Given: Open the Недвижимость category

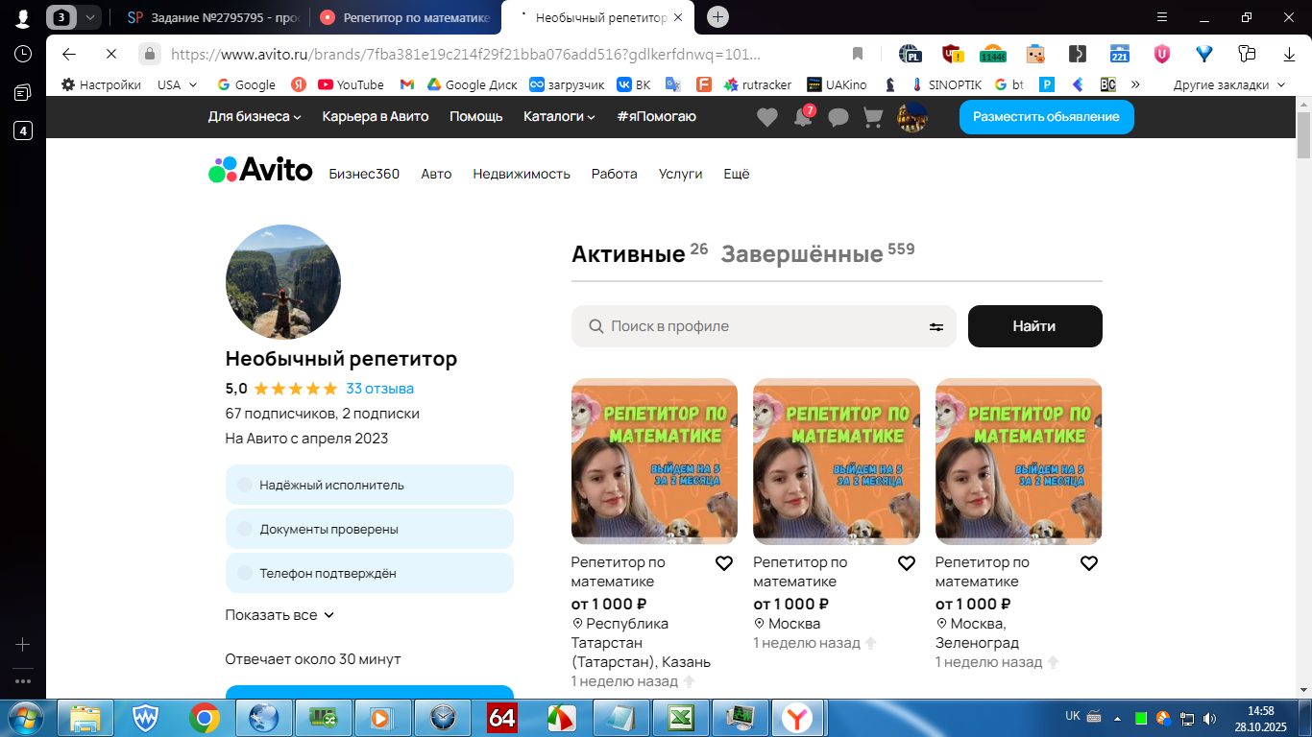Looking at the screenshot, I should click(x=522, y=174).
